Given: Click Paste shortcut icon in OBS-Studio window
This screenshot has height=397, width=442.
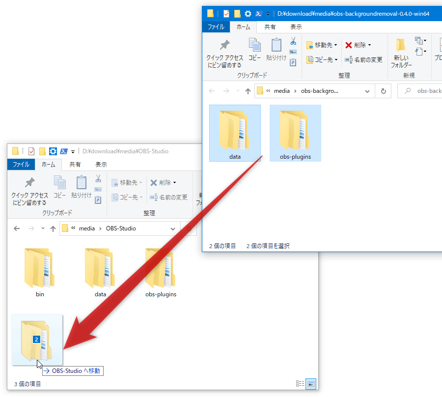Looking at the screenshot, I should 98,200.
